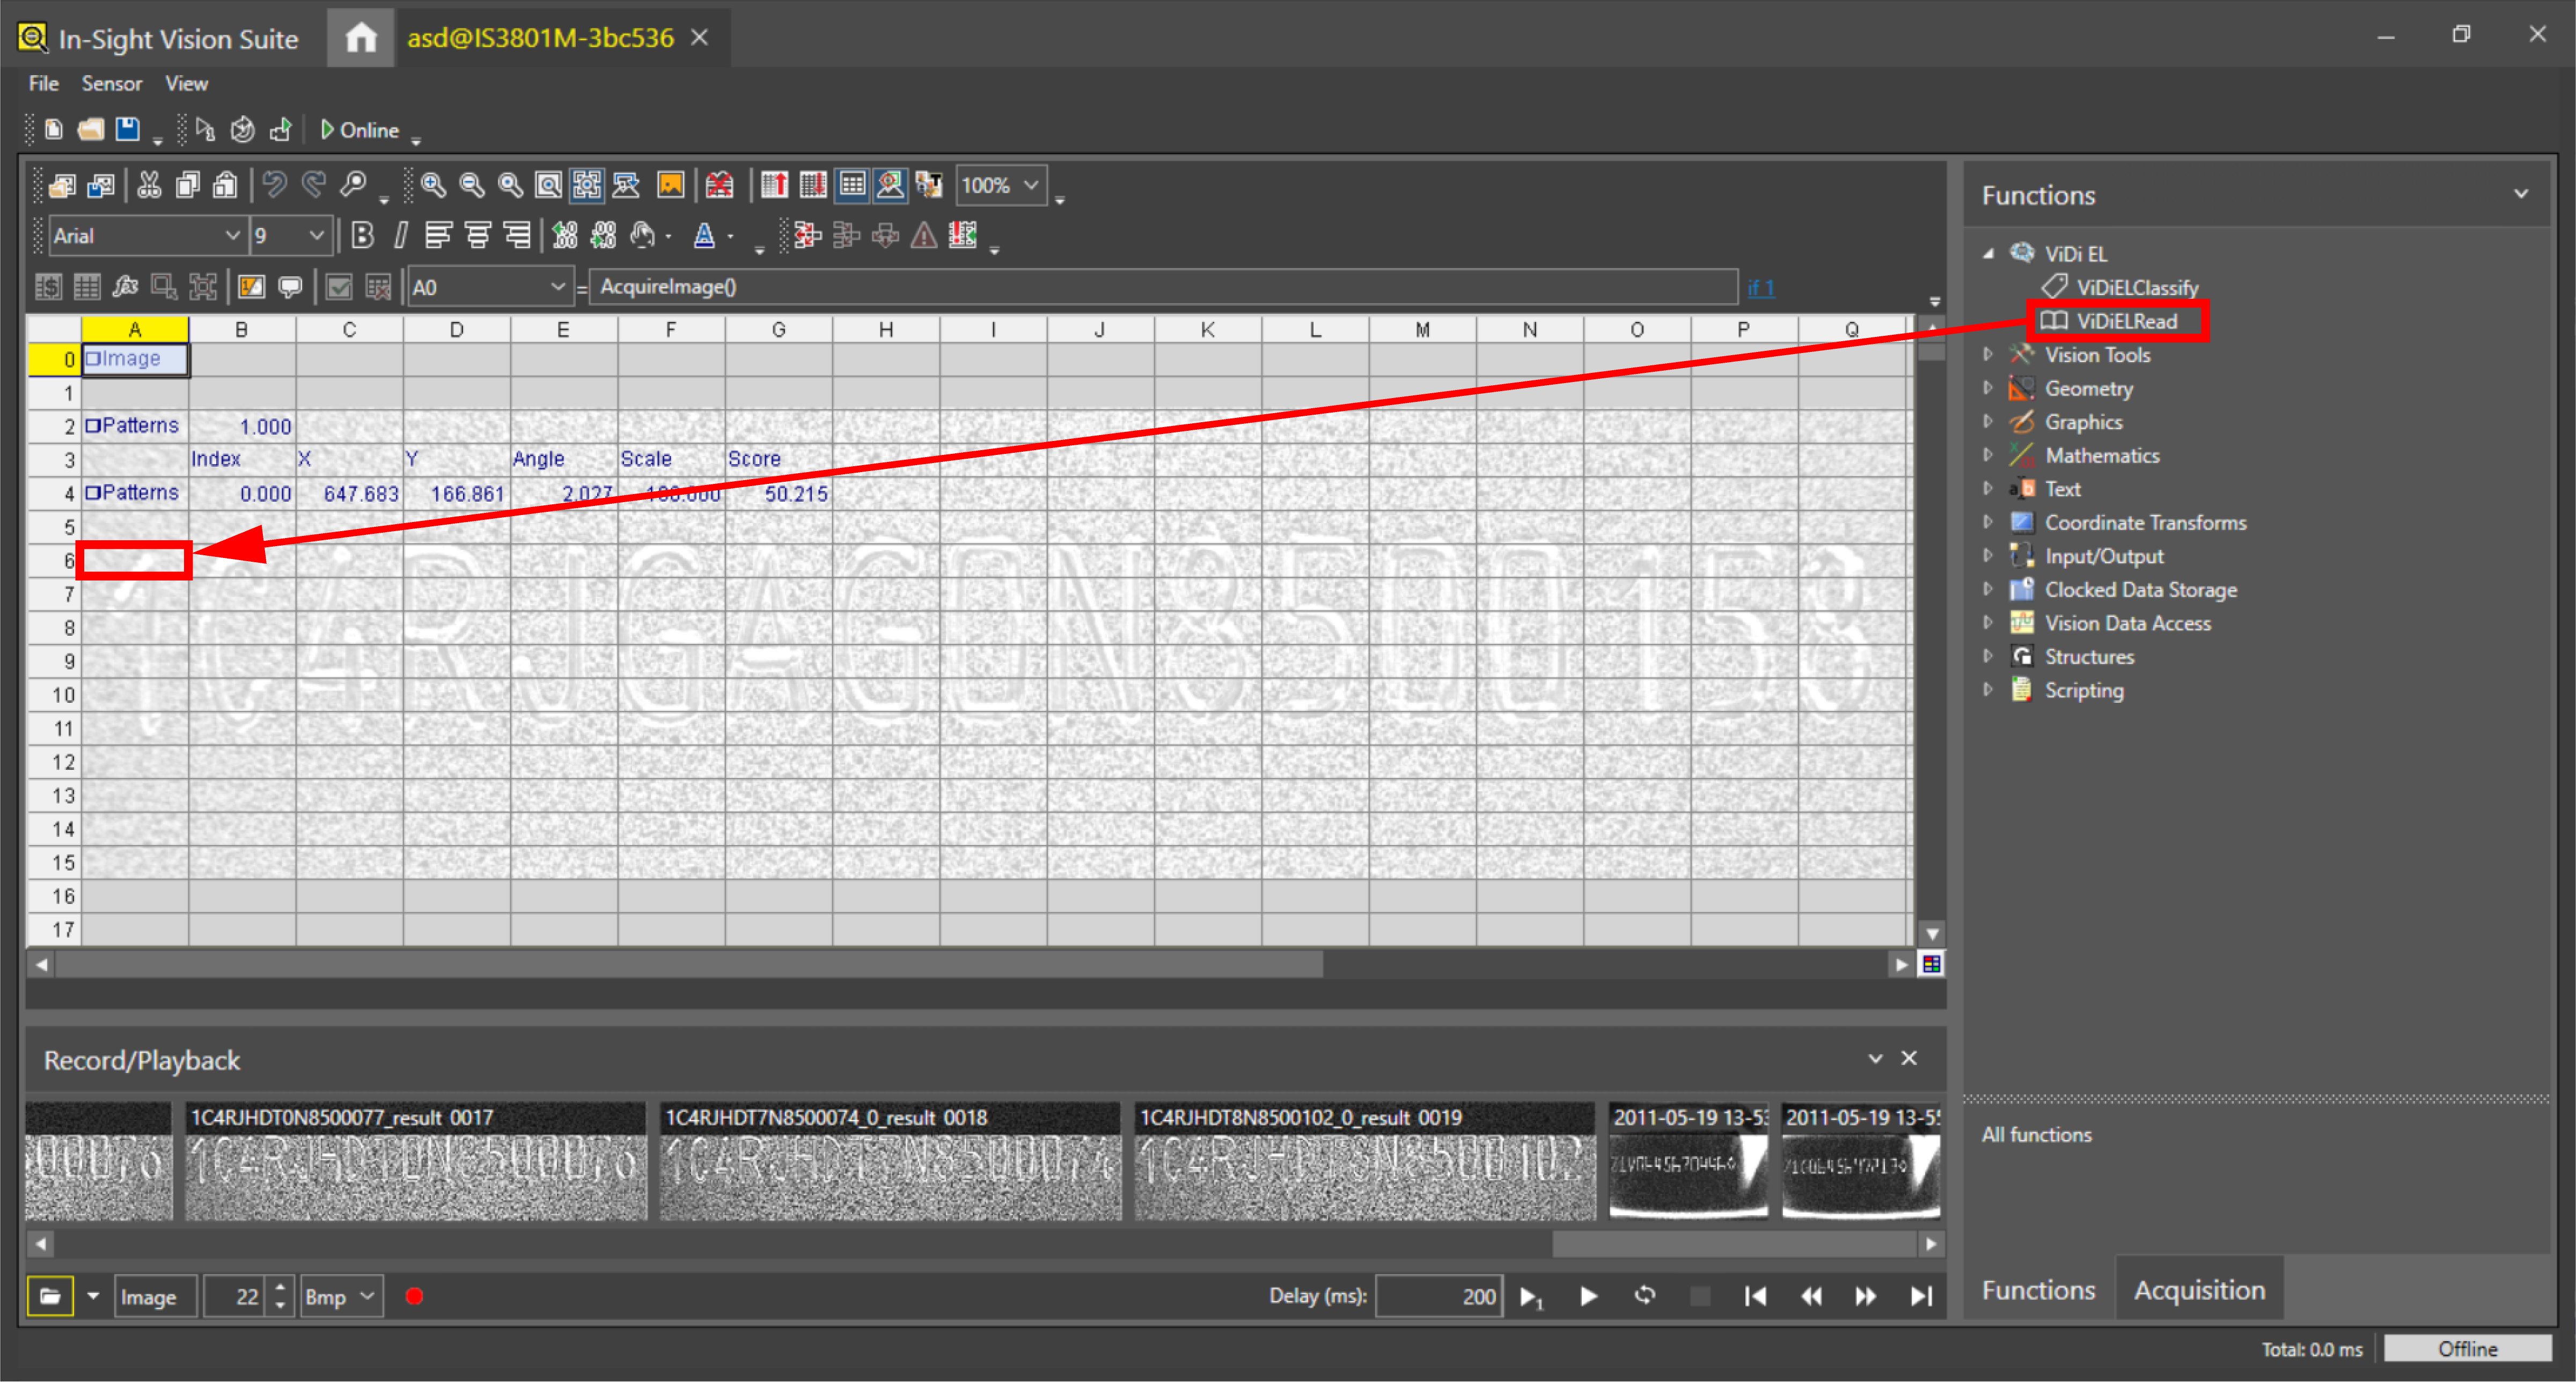Click the red X remove overlay icon
Screen dimensions: 2576x1382
tap(719, 185)
